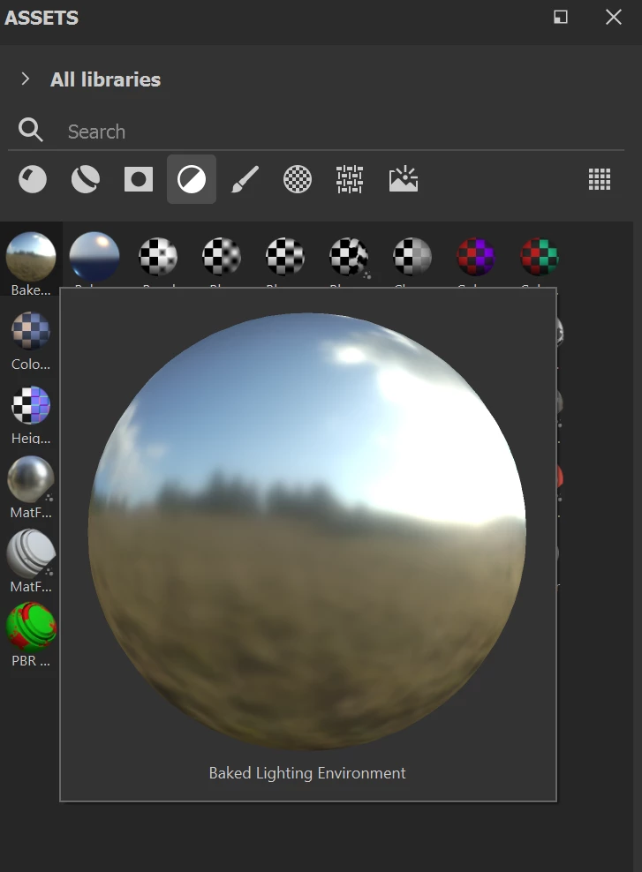Close the Assets panel

click(614, 17)
